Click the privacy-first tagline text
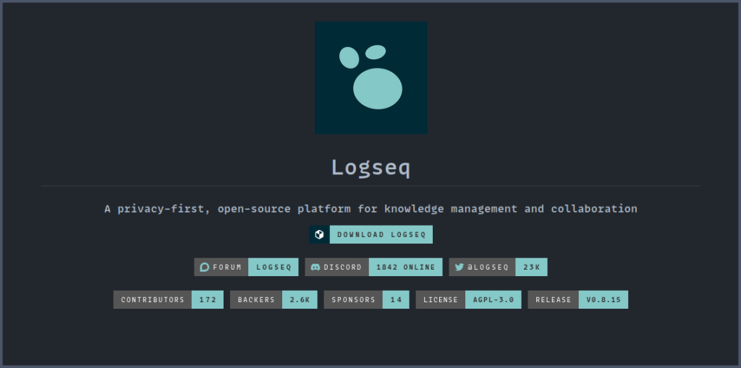741x368 pixels. coord(371,208)
